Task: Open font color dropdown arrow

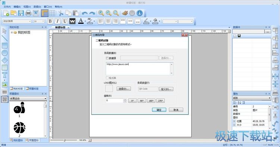Action: point(85,21)
